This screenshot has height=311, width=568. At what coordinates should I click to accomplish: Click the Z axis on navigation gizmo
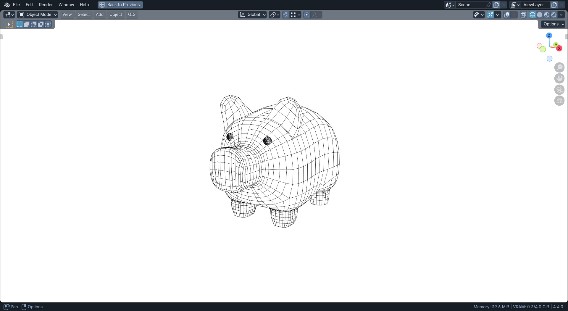click(x=549, y=36)
